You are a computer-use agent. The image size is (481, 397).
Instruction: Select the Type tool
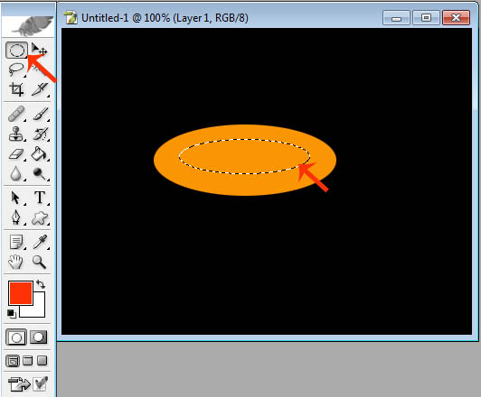(40, 198)
